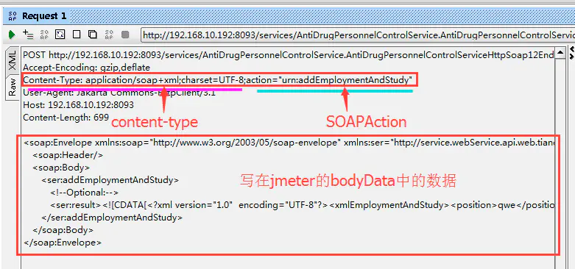Click the closing /soap:Body tag

click(63, 230)
